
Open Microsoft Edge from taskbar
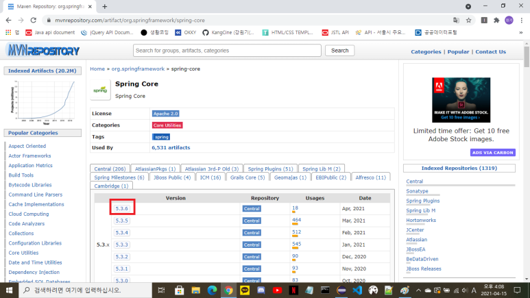click(x=212, y=290)
